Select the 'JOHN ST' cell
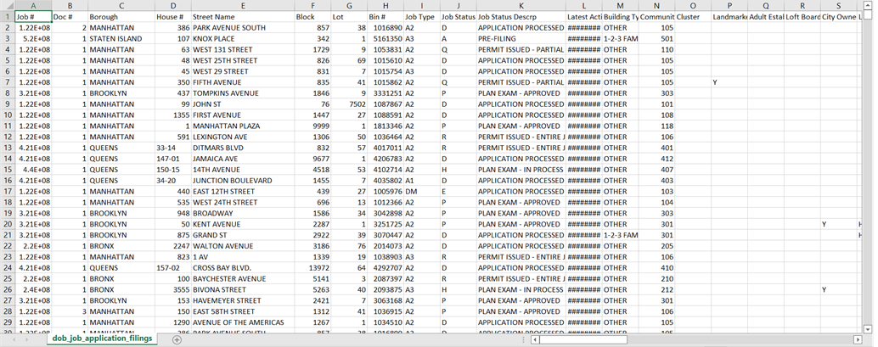The image size is (878, 347). 243,104
